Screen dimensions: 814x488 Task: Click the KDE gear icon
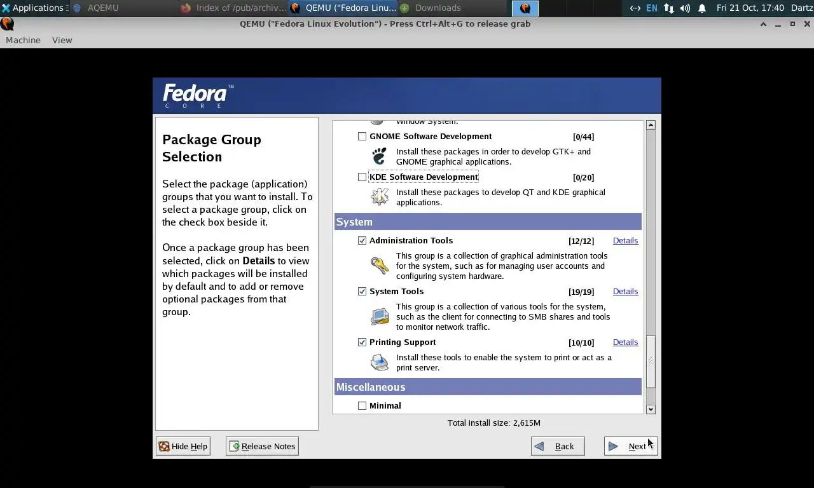(379, 197)
